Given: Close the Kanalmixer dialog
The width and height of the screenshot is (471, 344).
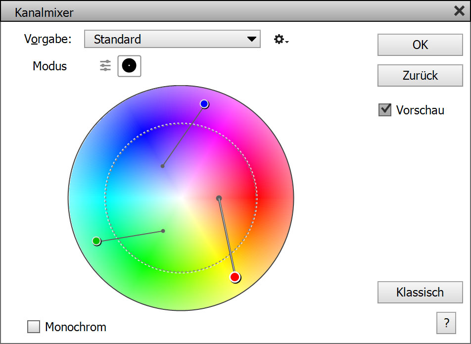Looking at the screenshot, I should click(459, 11).
